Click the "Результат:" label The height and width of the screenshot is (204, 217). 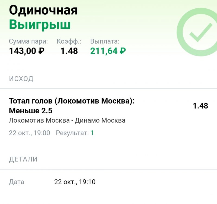coord(72,133)
